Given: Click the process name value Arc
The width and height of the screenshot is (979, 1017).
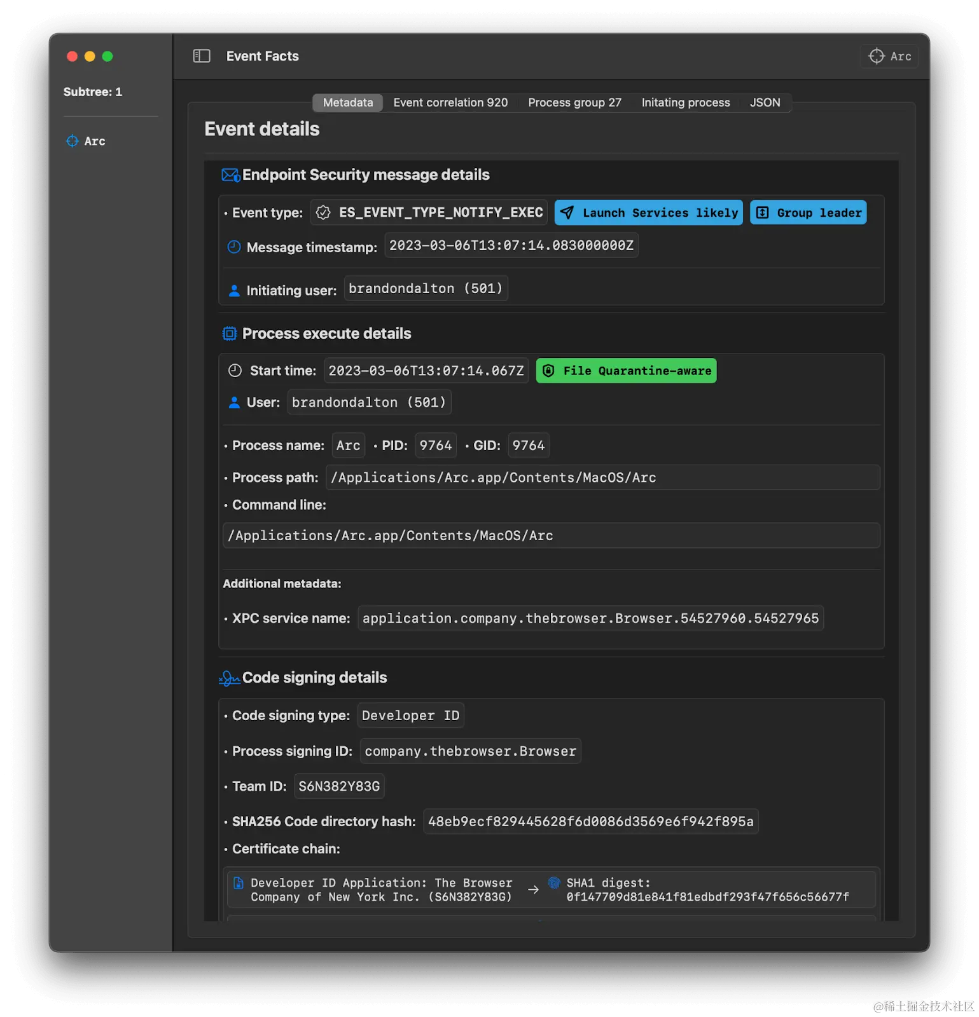Looking at the screenshot, I should (349, 445).
